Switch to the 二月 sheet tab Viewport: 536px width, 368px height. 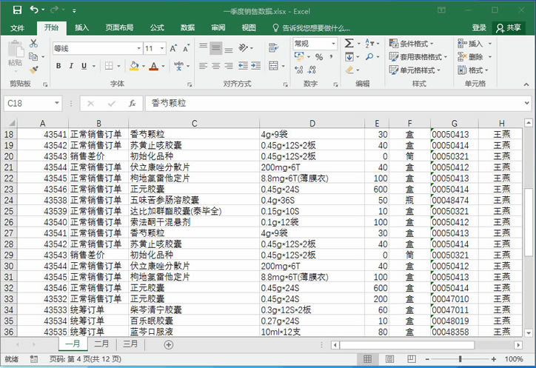(x=101, y=344)
